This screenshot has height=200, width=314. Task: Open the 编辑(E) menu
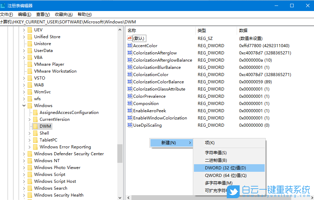[x=24, y=14]
